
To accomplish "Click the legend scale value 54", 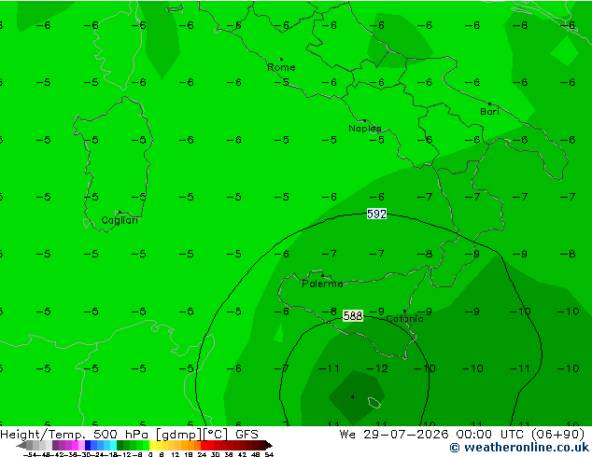I will pyautogui.click(x=269, y=454).
